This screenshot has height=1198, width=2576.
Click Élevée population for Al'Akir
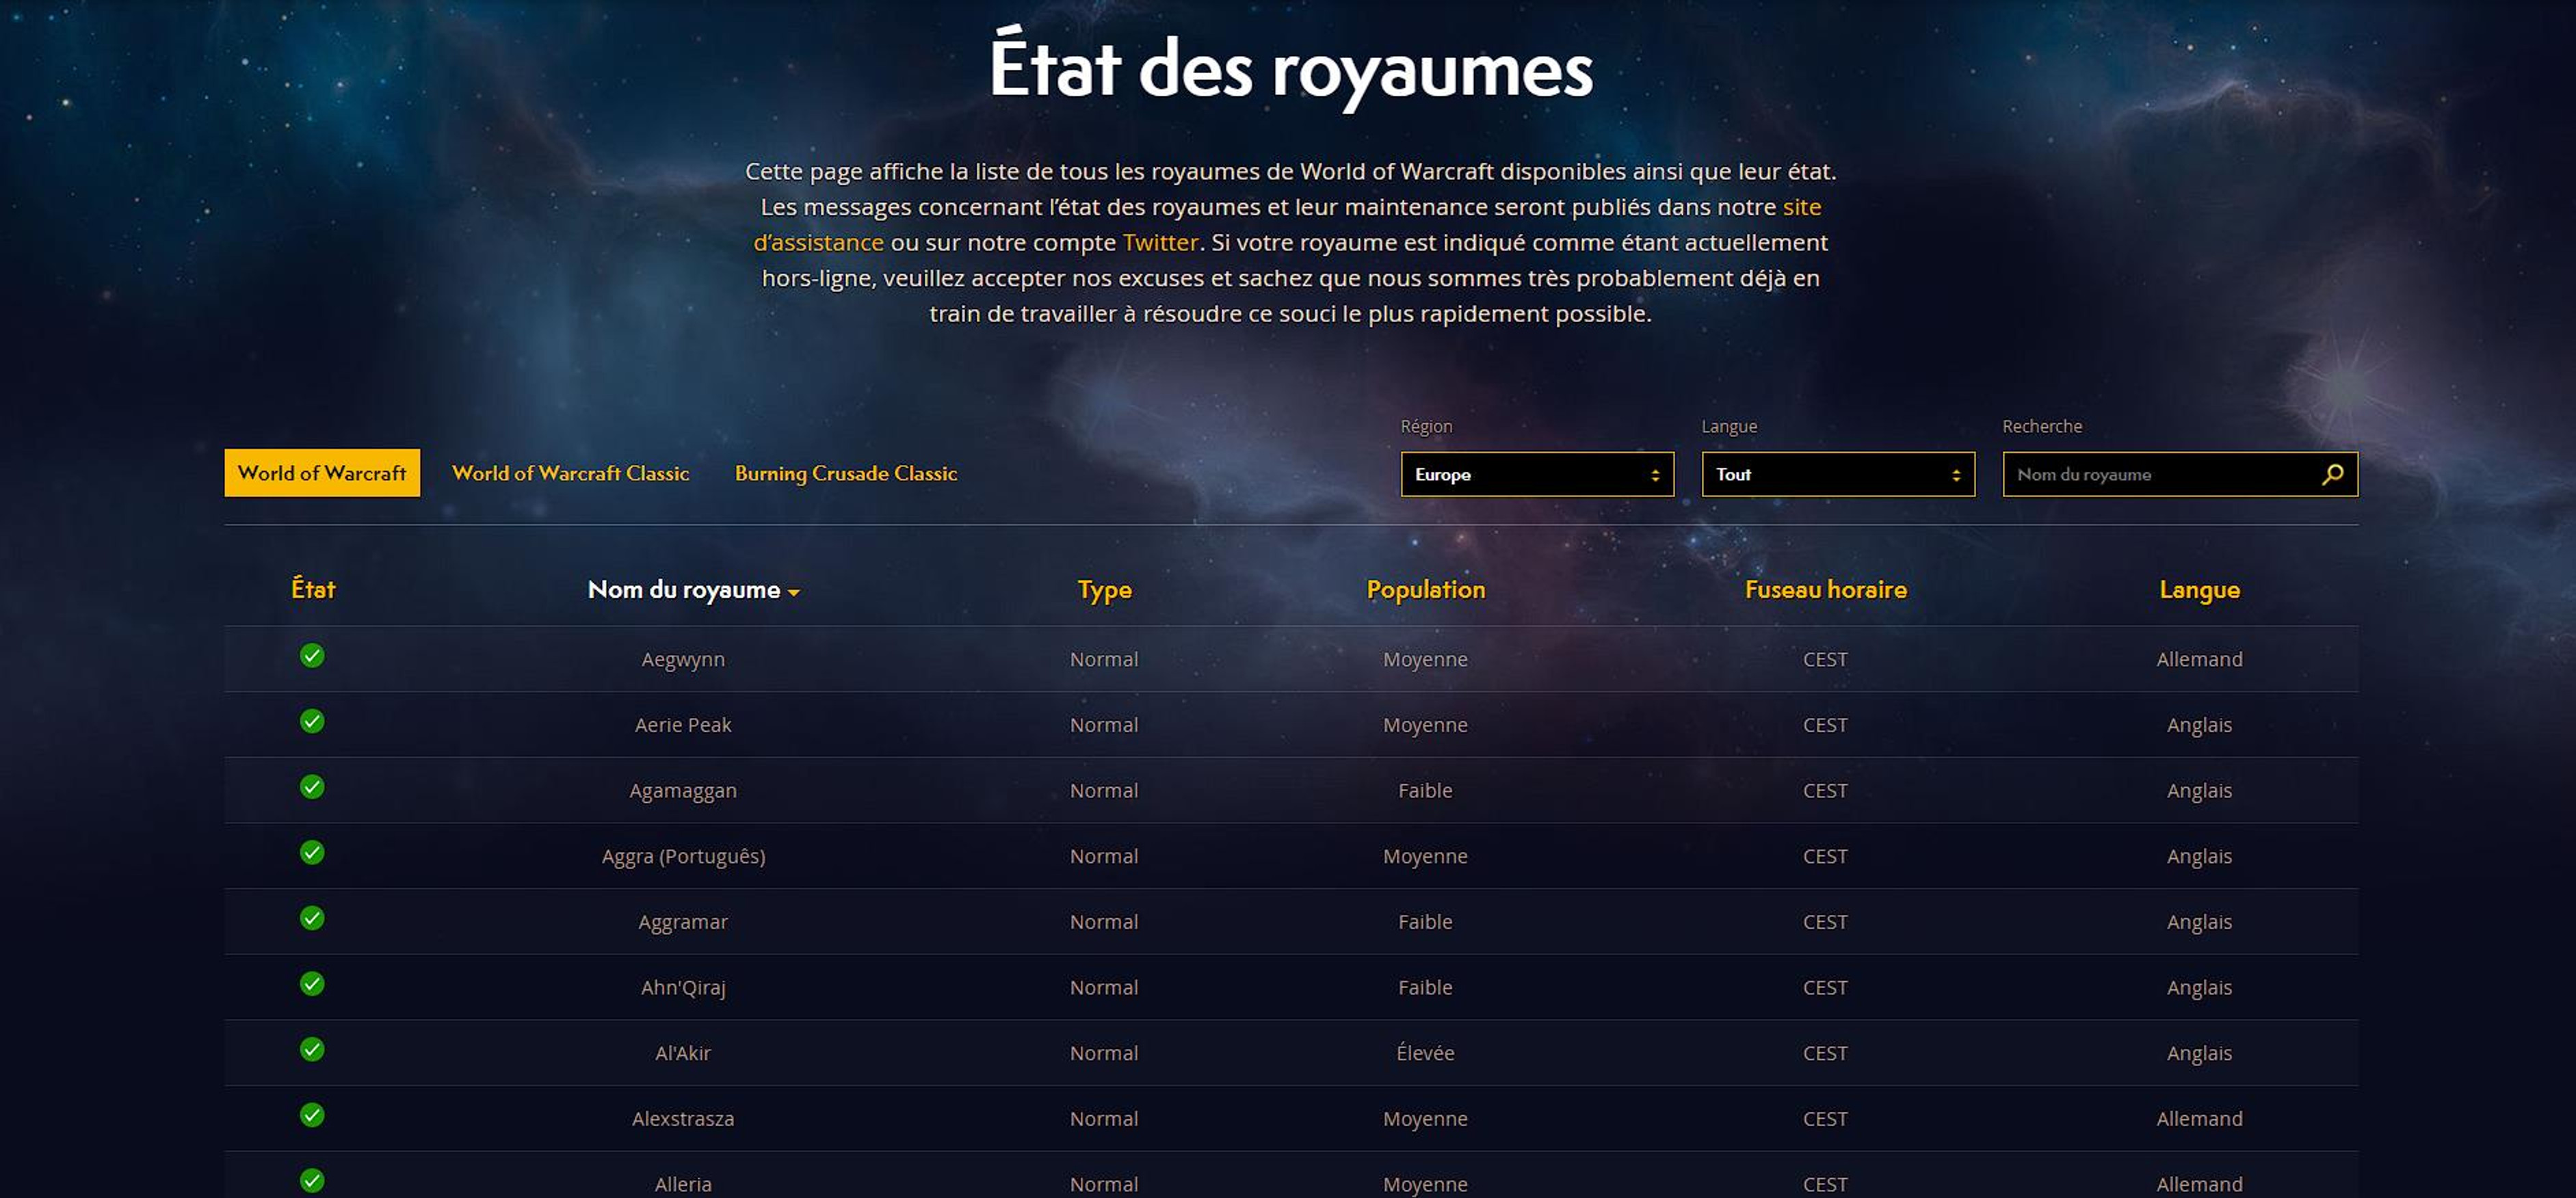1425,1053
